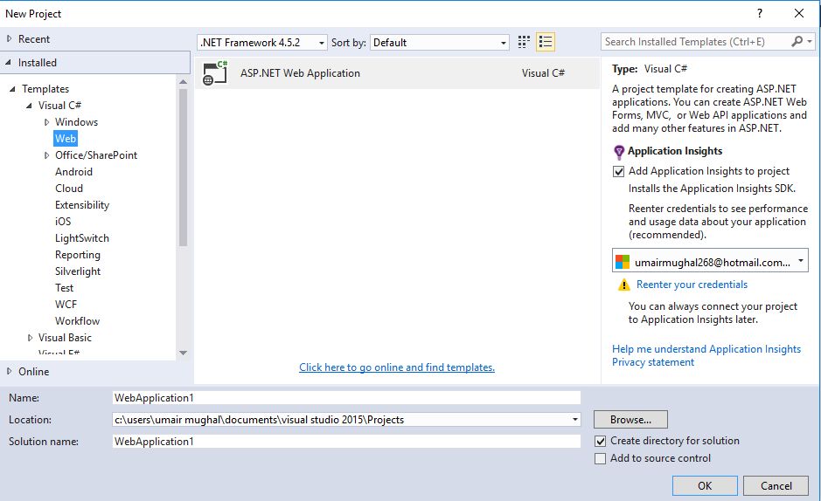
Task: Select the Silverlight template category
Action: 78,271
